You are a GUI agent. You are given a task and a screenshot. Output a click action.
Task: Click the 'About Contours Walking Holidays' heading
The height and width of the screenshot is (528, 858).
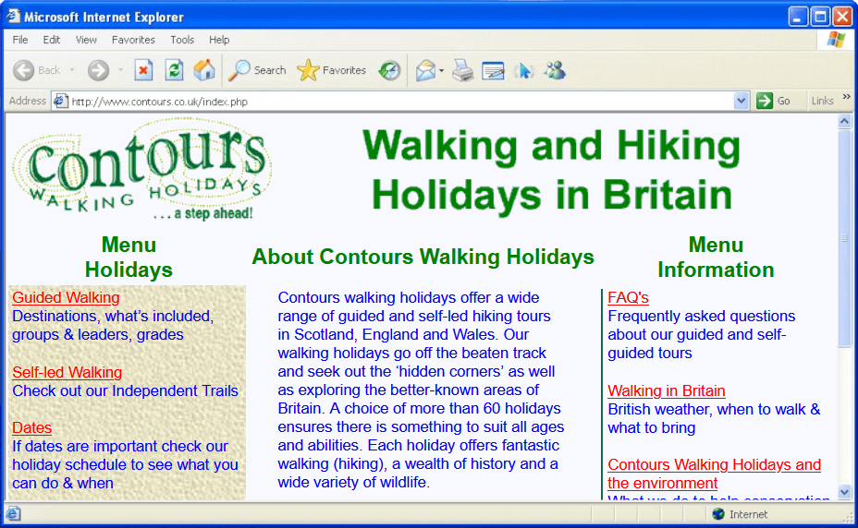[x=423, y=257]
